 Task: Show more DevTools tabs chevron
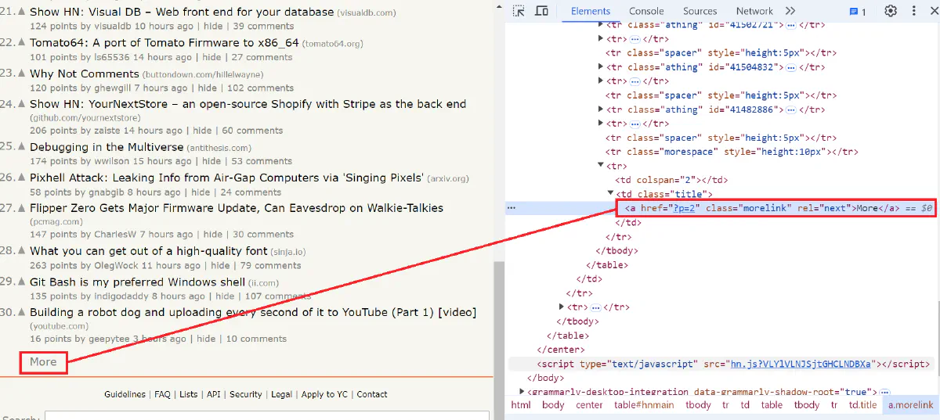(x=790, y=11)
